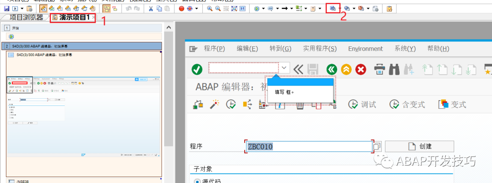Click the note page insert icon
This screenshot has height=183, width=492.
click(x=313, y=9)
